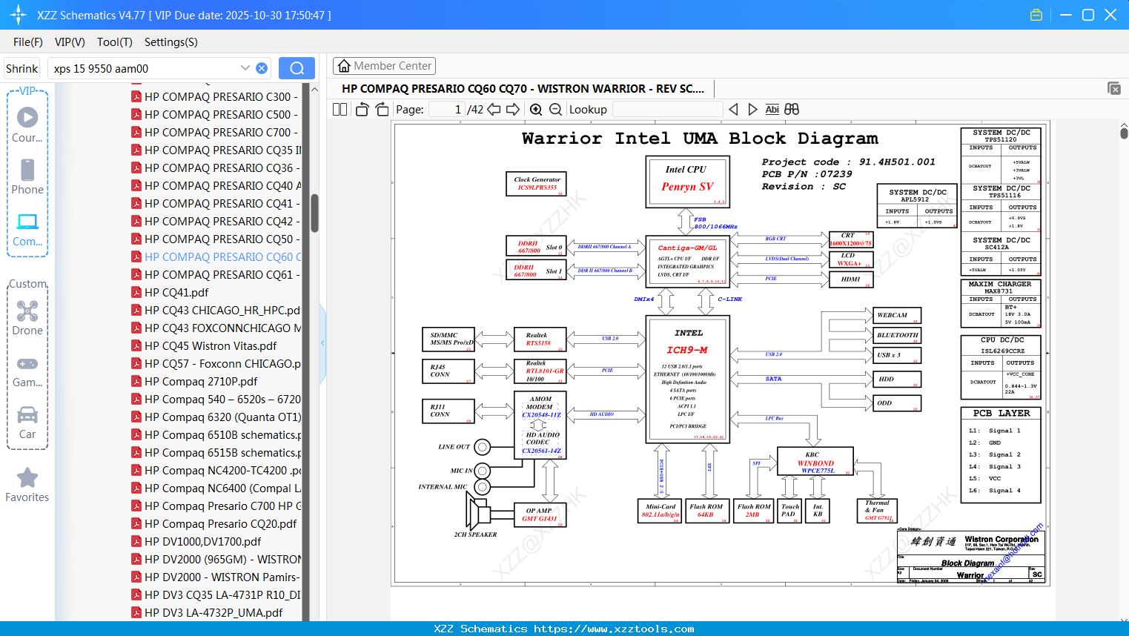Open HP DV1000,DV1700.pdf

pyautogui.click(x=196, y=541)
